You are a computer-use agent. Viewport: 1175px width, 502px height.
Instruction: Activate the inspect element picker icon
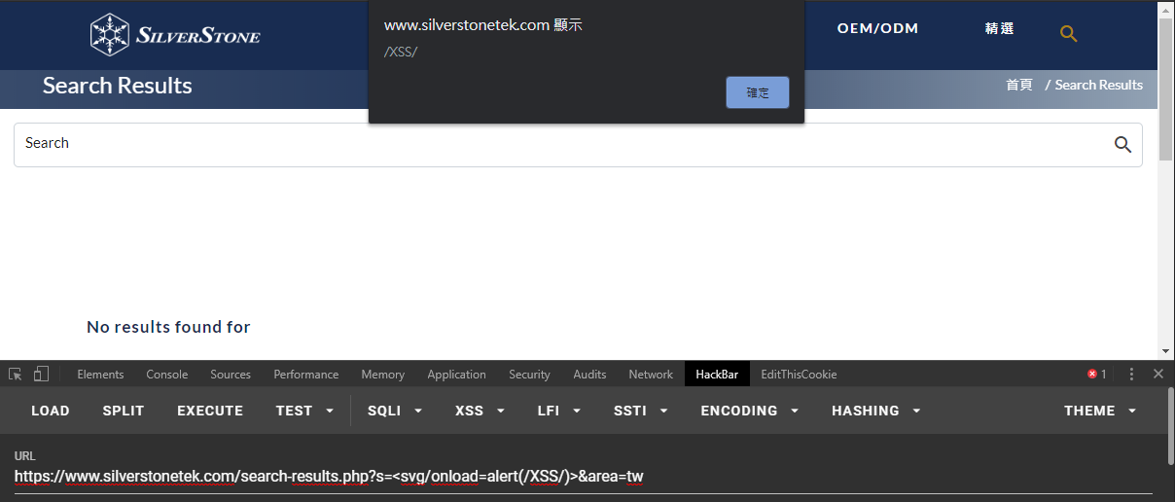16,374
